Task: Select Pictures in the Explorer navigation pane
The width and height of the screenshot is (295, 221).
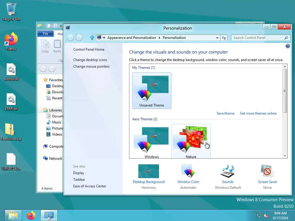Action: click(x=54, y=128)
